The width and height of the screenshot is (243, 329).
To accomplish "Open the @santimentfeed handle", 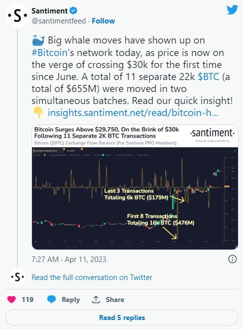I will [59, 21].
